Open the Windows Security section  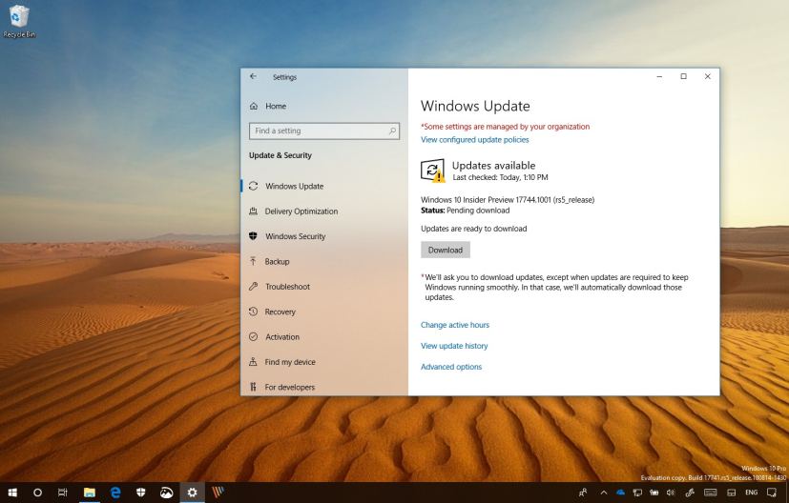point(287,236)
